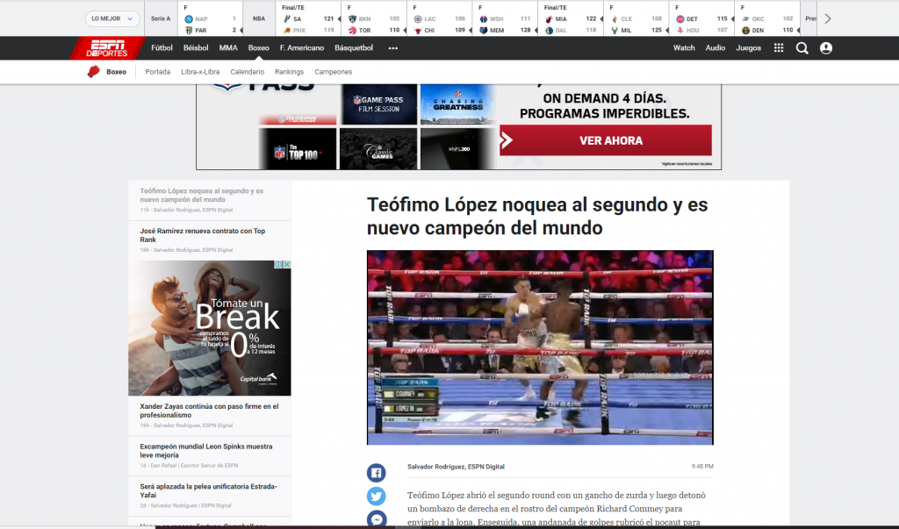Select Fútbol in main navigation
This screenshot has width=899, height=529.
pyautogui.click(x=162, y=48)
